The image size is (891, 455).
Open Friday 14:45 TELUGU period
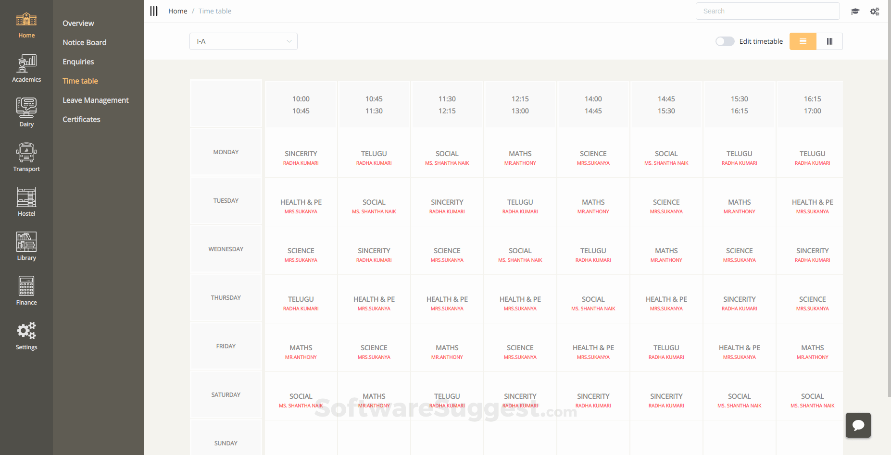(x=666, y=348)
